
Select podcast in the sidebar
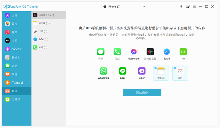tap(16, 49)
